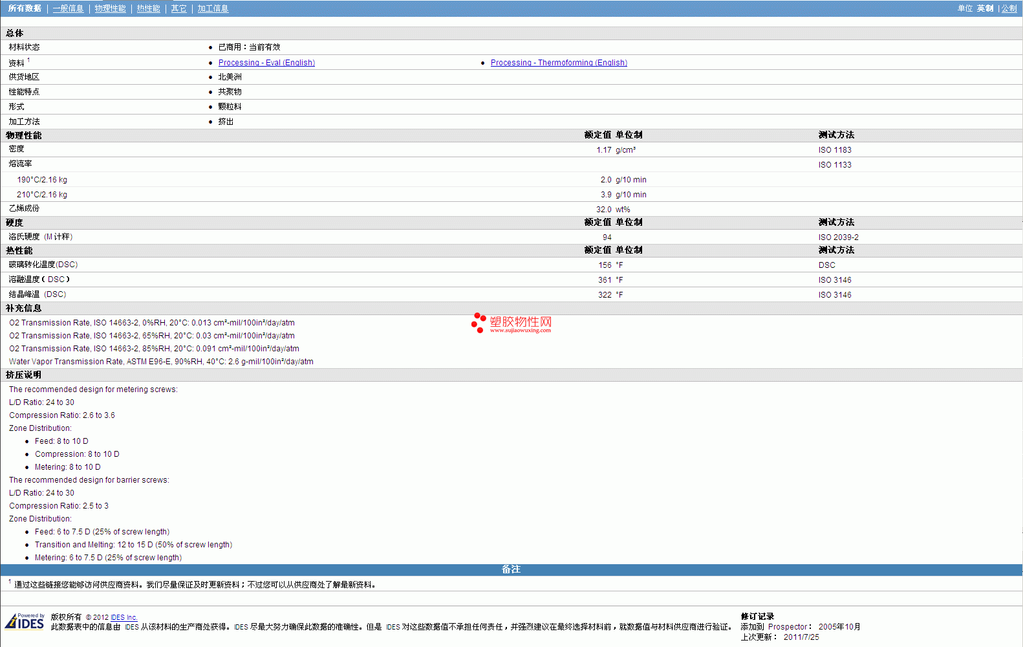Click the Compression Ratio: 2.5 to 3 line
This screenshot has height=647, width=1023.
click(59, 506)
